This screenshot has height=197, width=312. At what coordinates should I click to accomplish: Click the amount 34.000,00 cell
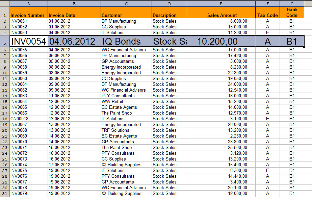(x=221, y=84)
